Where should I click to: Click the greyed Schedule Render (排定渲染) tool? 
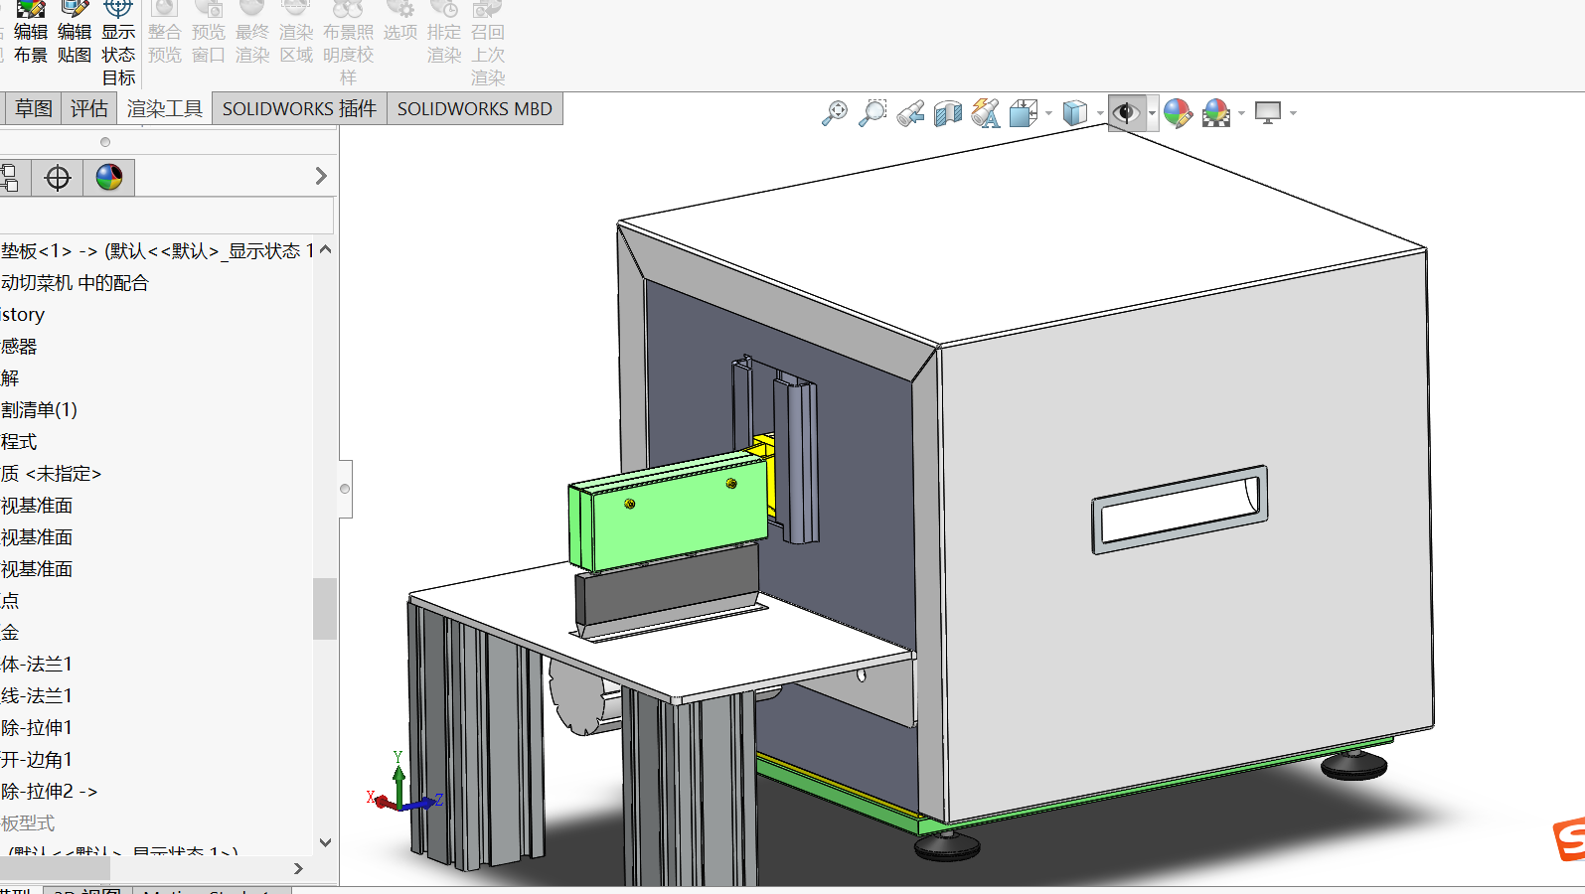[444, 33]
